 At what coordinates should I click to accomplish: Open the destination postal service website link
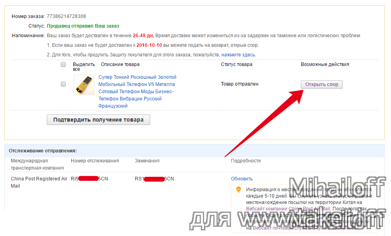[306, 228]
